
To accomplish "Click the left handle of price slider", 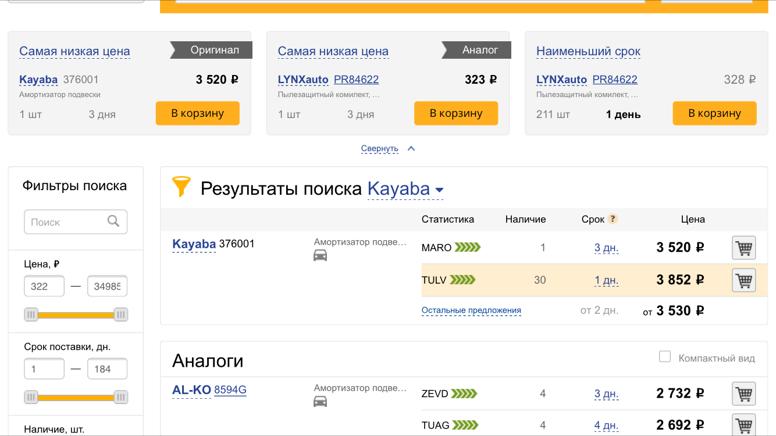I will [31, 315].
